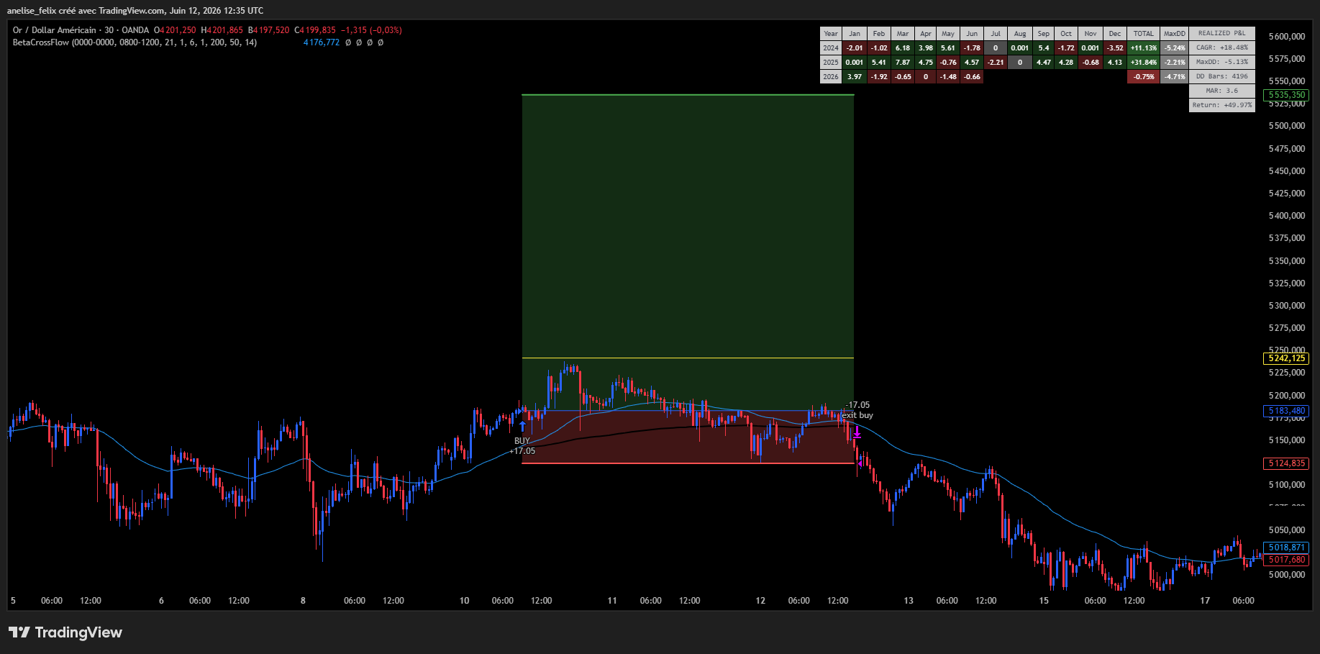1320x654 pixels.
Task: Click the magenta exit buy down arrow
Action: (857, 432)
